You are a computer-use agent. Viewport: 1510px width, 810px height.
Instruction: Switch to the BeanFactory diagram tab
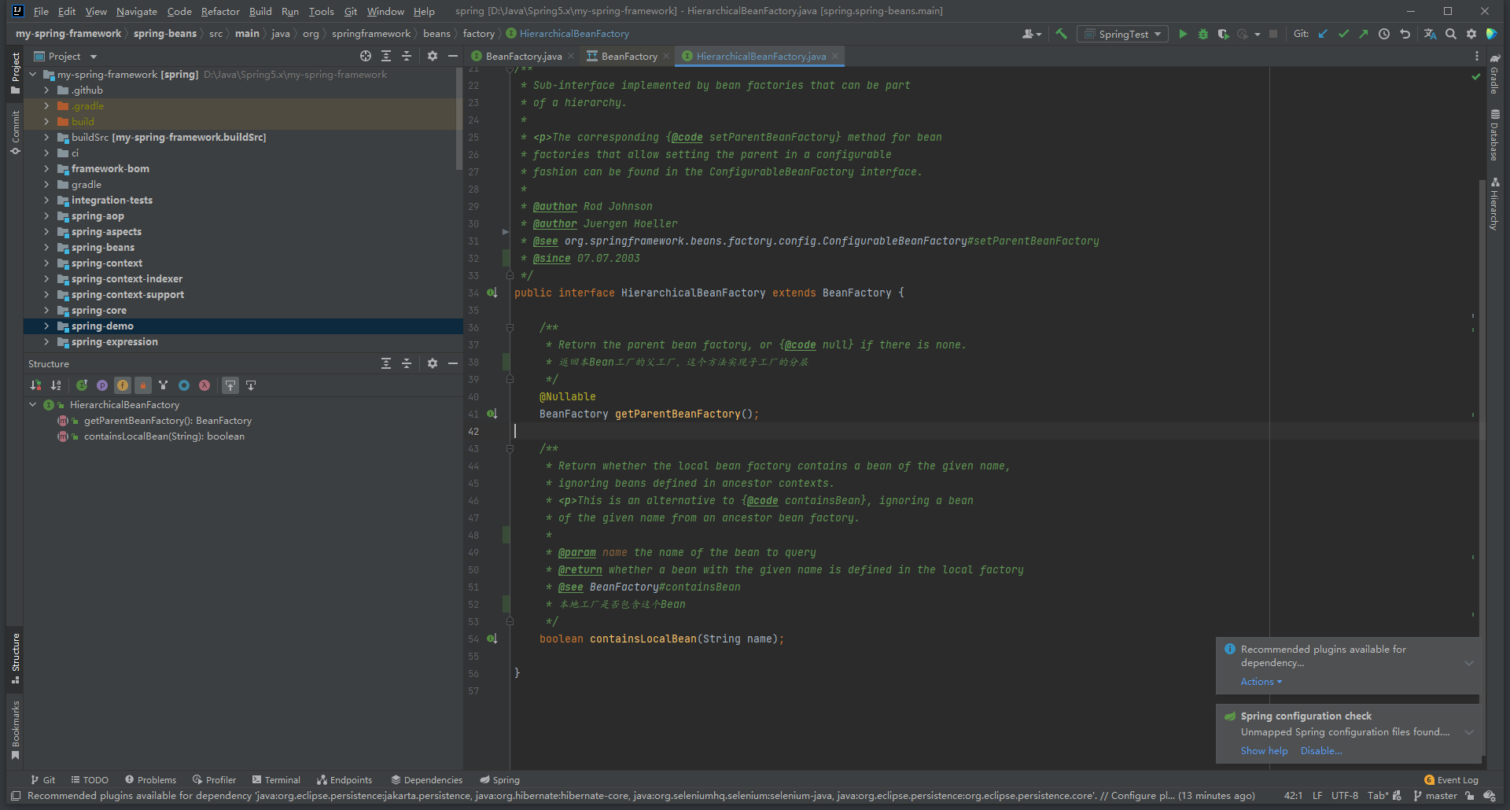pos(629,56)
